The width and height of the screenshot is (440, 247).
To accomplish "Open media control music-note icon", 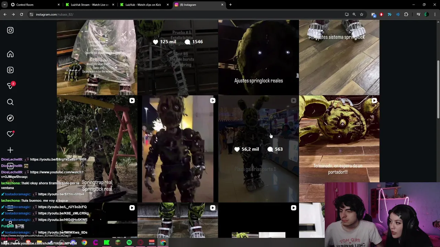I will tap(418, 14).
